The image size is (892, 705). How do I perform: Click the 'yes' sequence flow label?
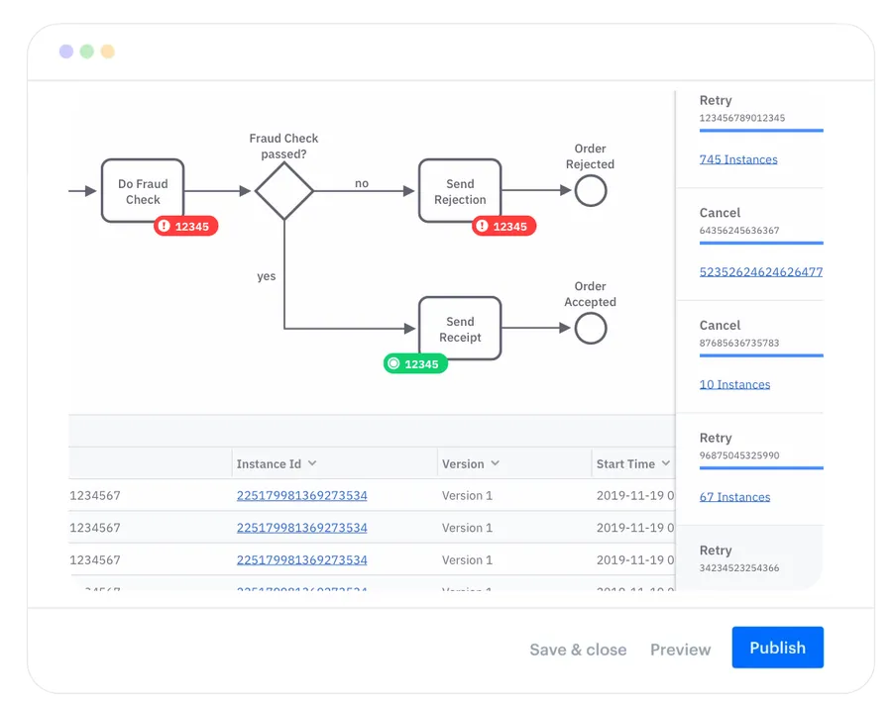[x=267, y=276]
